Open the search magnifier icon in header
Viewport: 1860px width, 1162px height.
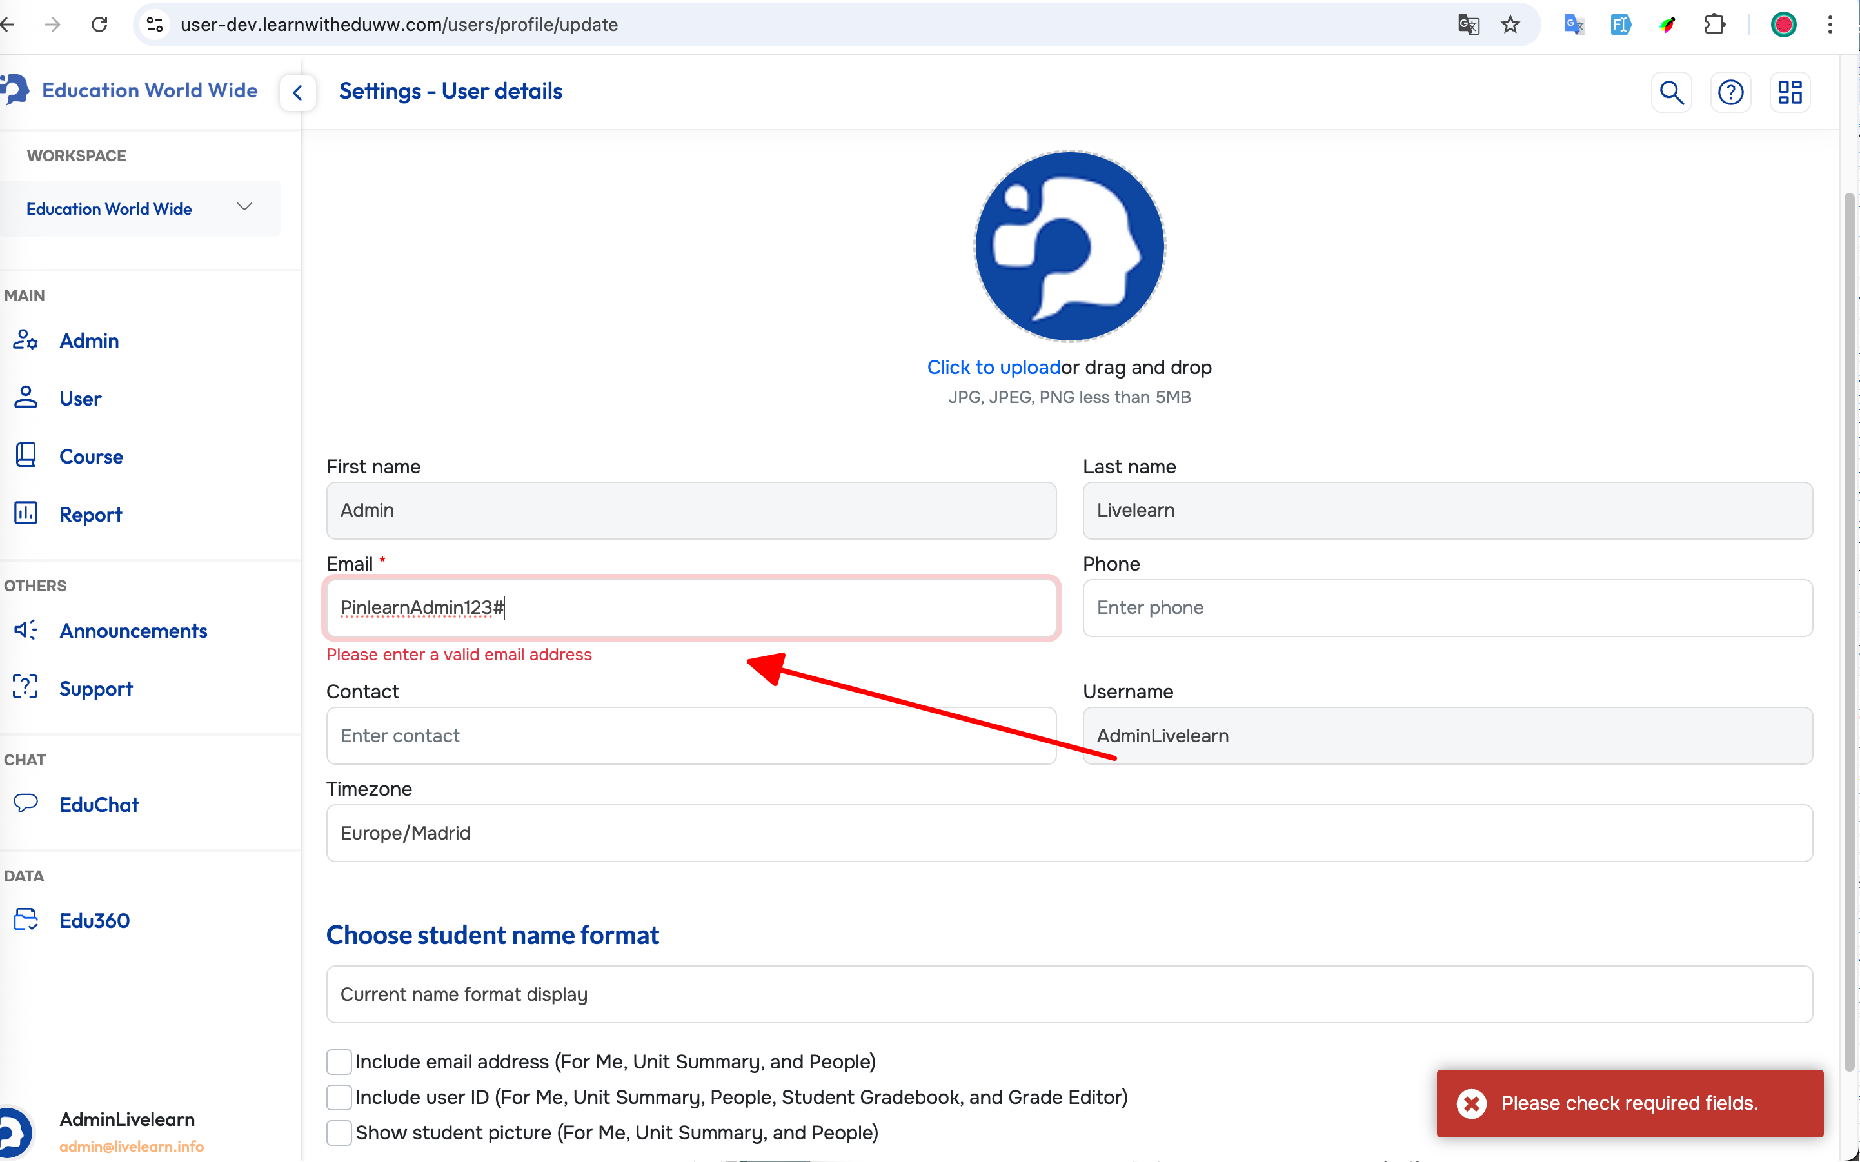coord(1671,92)
